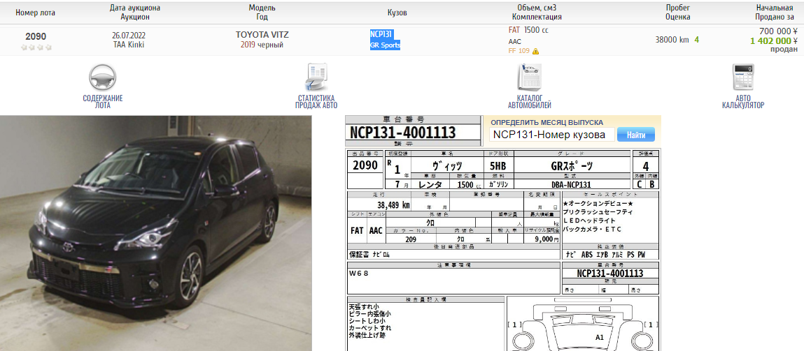Click the FAT transmission label in the row

pos(514,30)
